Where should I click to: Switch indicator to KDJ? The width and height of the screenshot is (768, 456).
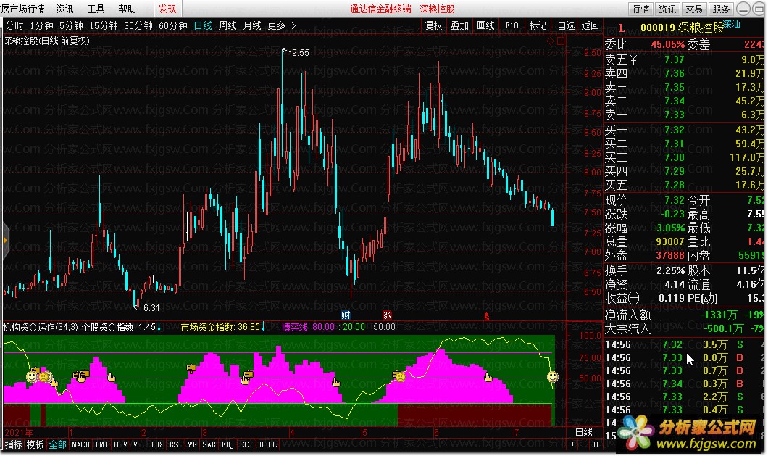pos(228,444)
